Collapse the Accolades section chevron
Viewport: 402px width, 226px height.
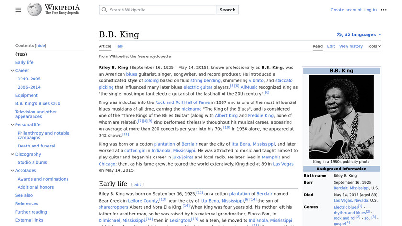[12, 170]
